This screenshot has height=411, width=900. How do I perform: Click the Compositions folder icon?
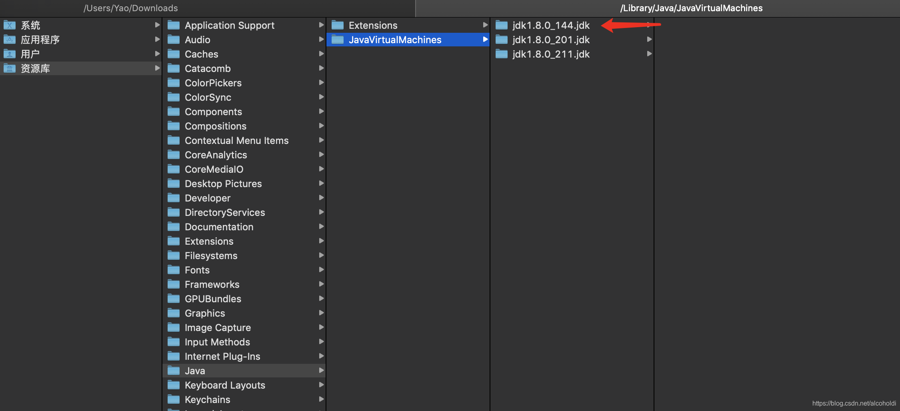pyautogui.click(x=174, y=126)
